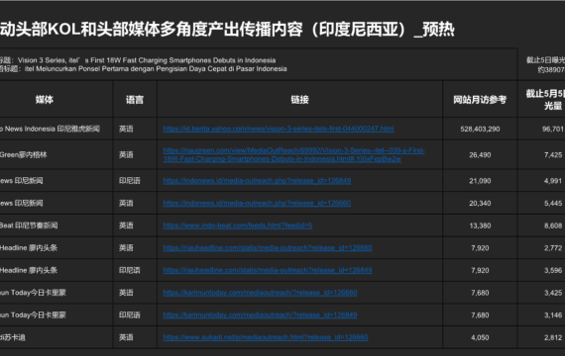Screen dimensions: 565x356
Task: Select the 语言 column header cell
Action: click(135, 99)
